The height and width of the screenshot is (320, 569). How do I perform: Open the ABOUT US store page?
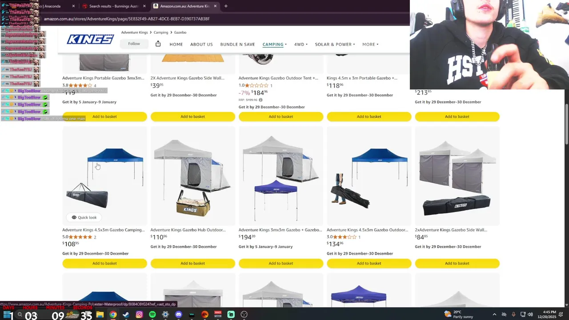[201, 44]
